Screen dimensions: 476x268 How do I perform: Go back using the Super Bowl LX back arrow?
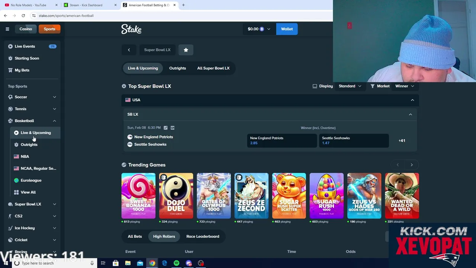tap(129, 50)
